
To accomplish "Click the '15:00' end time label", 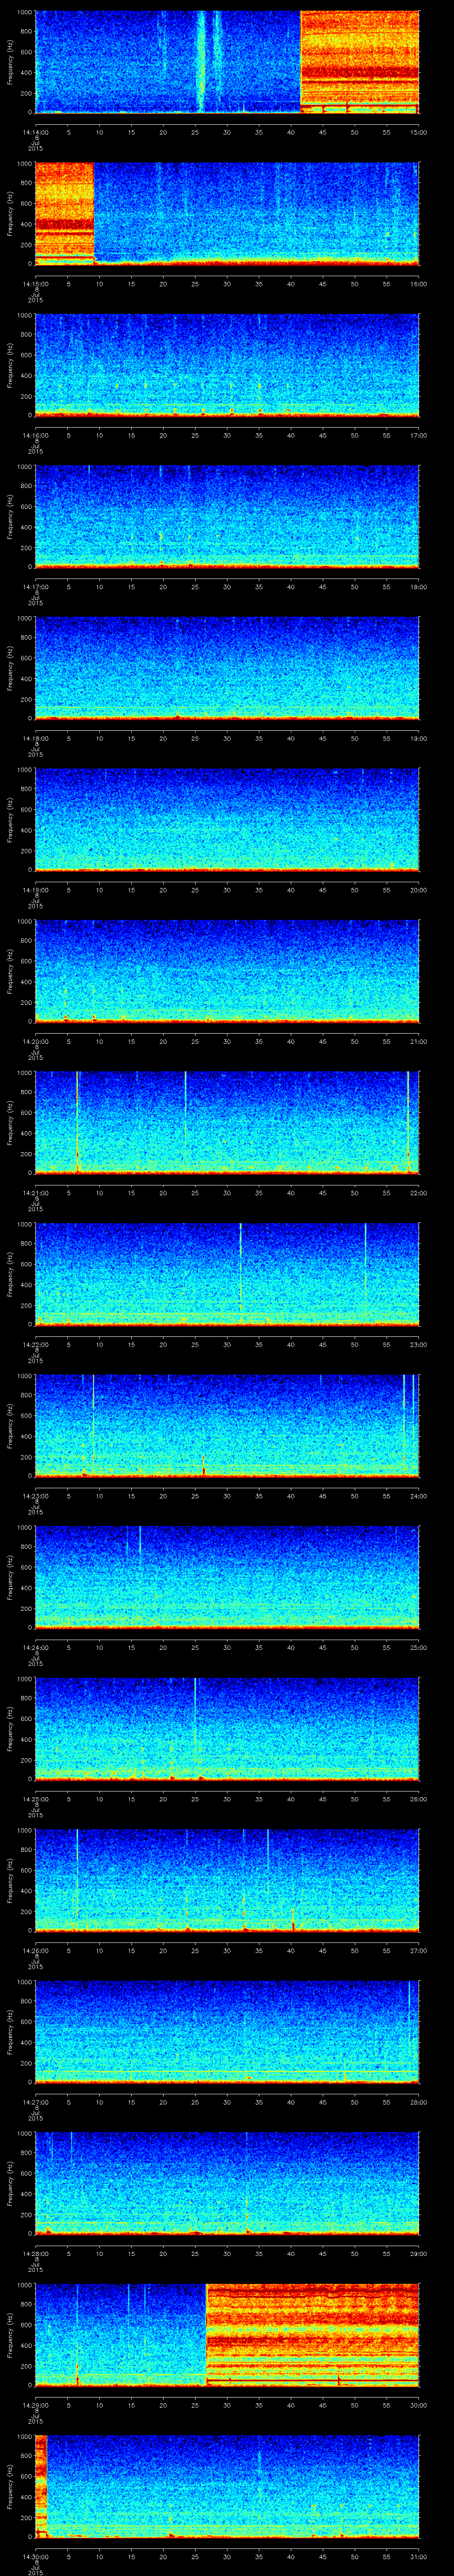I will pos(418,131).
